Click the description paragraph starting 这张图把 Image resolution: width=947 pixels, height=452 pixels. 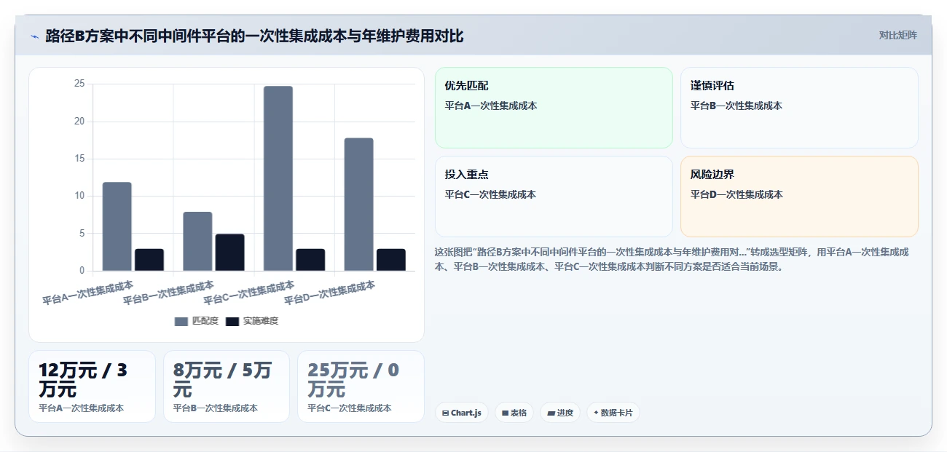click(672, 259)
